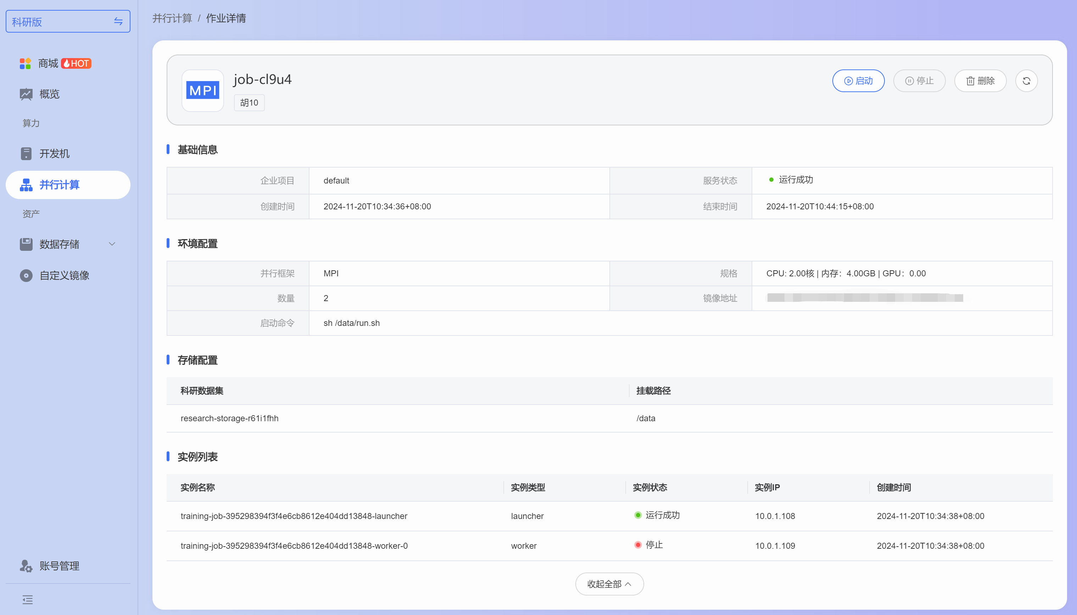Click the launcher instance name
This screenshot has height=615, width=1077.
pyautogui.click(x=294, y=516)
